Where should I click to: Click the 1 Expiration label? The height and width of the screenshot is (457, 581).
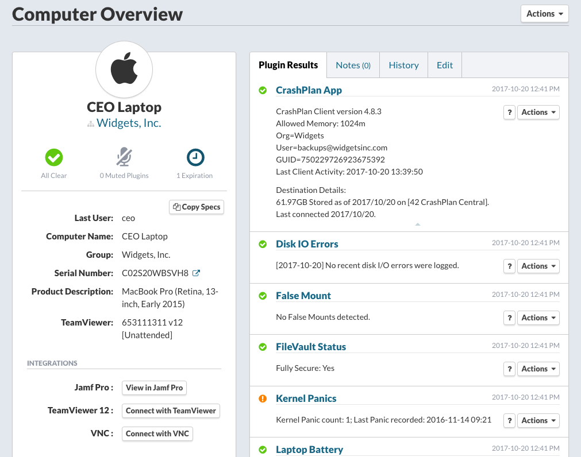pyautogui.click(x=195, y=176)
